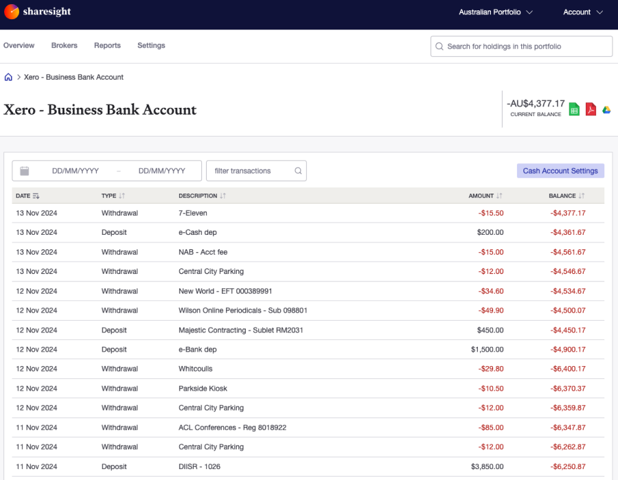Click the Xero - Business Bank Account breadcrumb link
This screenshot has width=618, height=480.
[72, 77]
